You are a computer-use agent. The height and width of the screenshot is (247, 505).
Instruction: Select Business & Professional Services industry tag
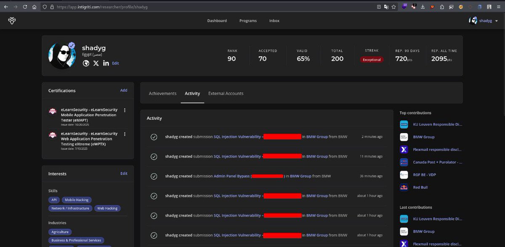click(77, 240)
